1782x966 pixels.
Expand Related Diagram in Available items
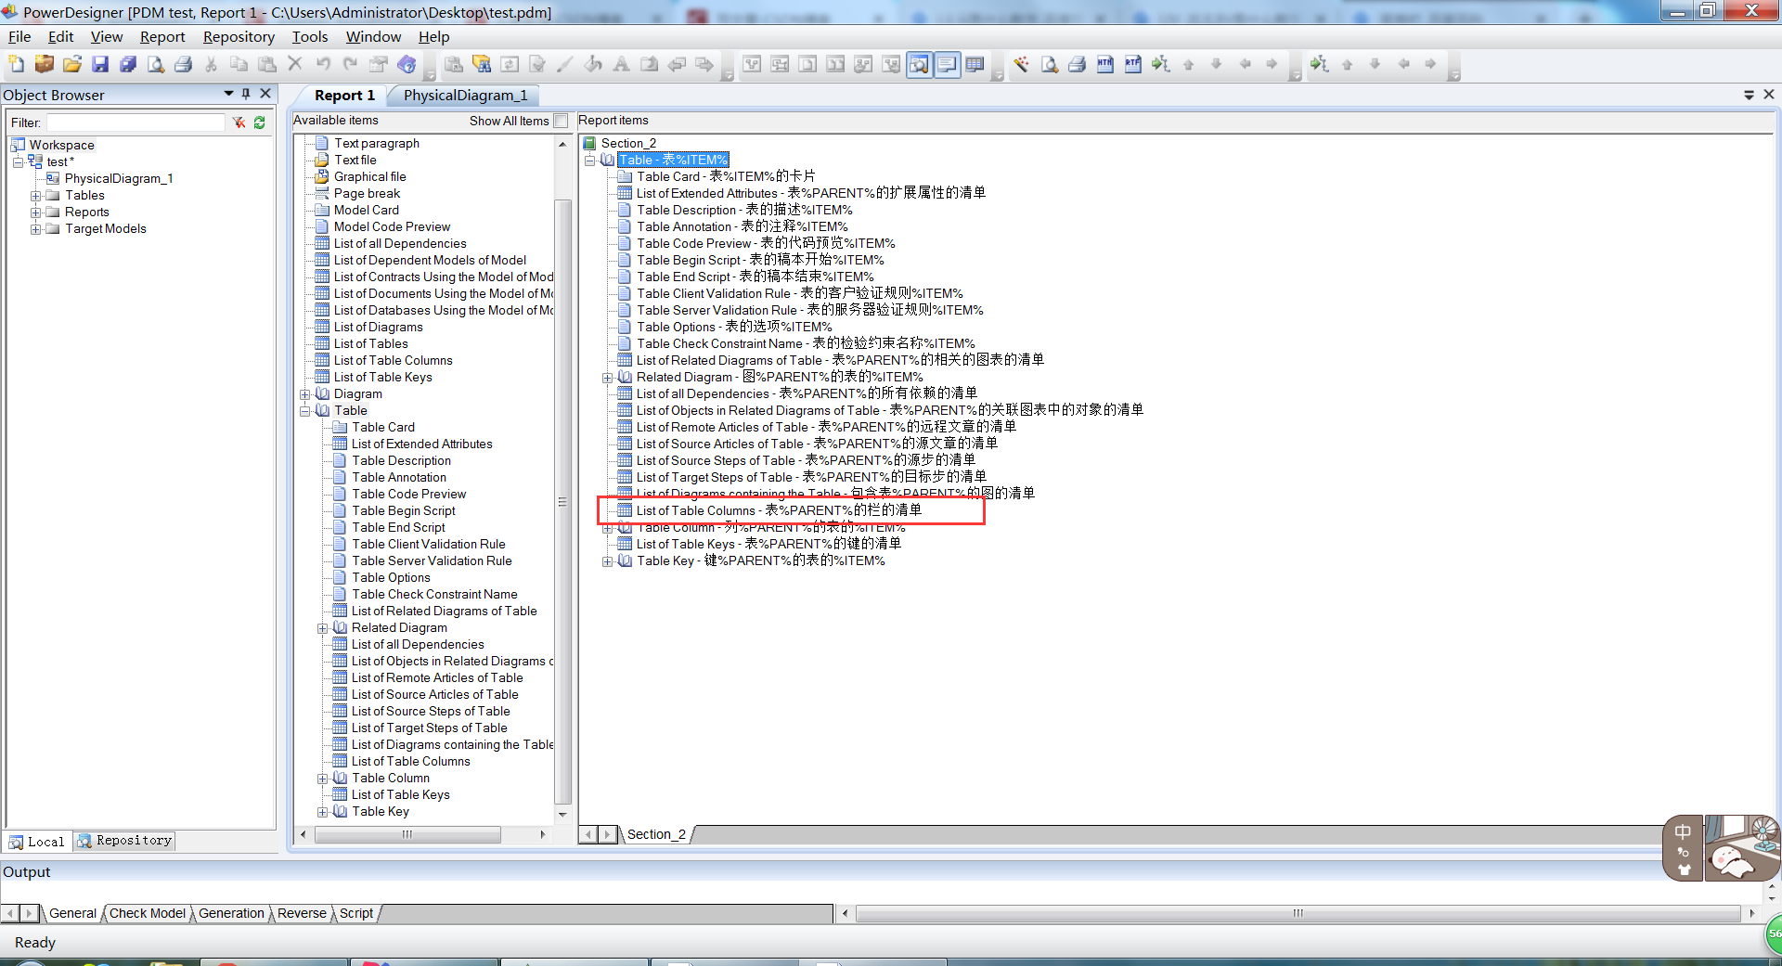tap(322, 628)
